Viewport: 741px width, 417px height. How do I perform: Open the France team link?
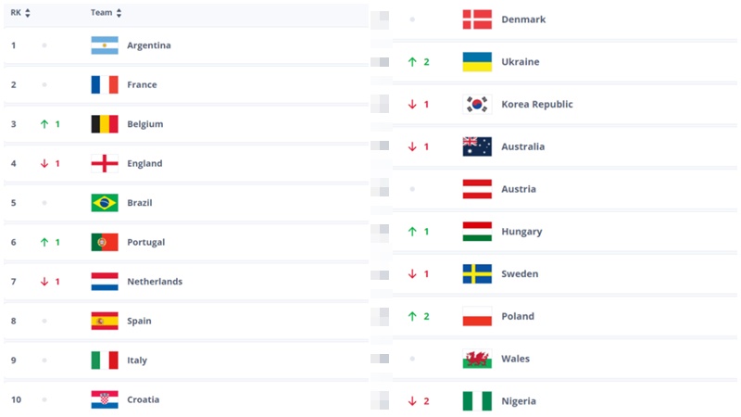point(142,84)
